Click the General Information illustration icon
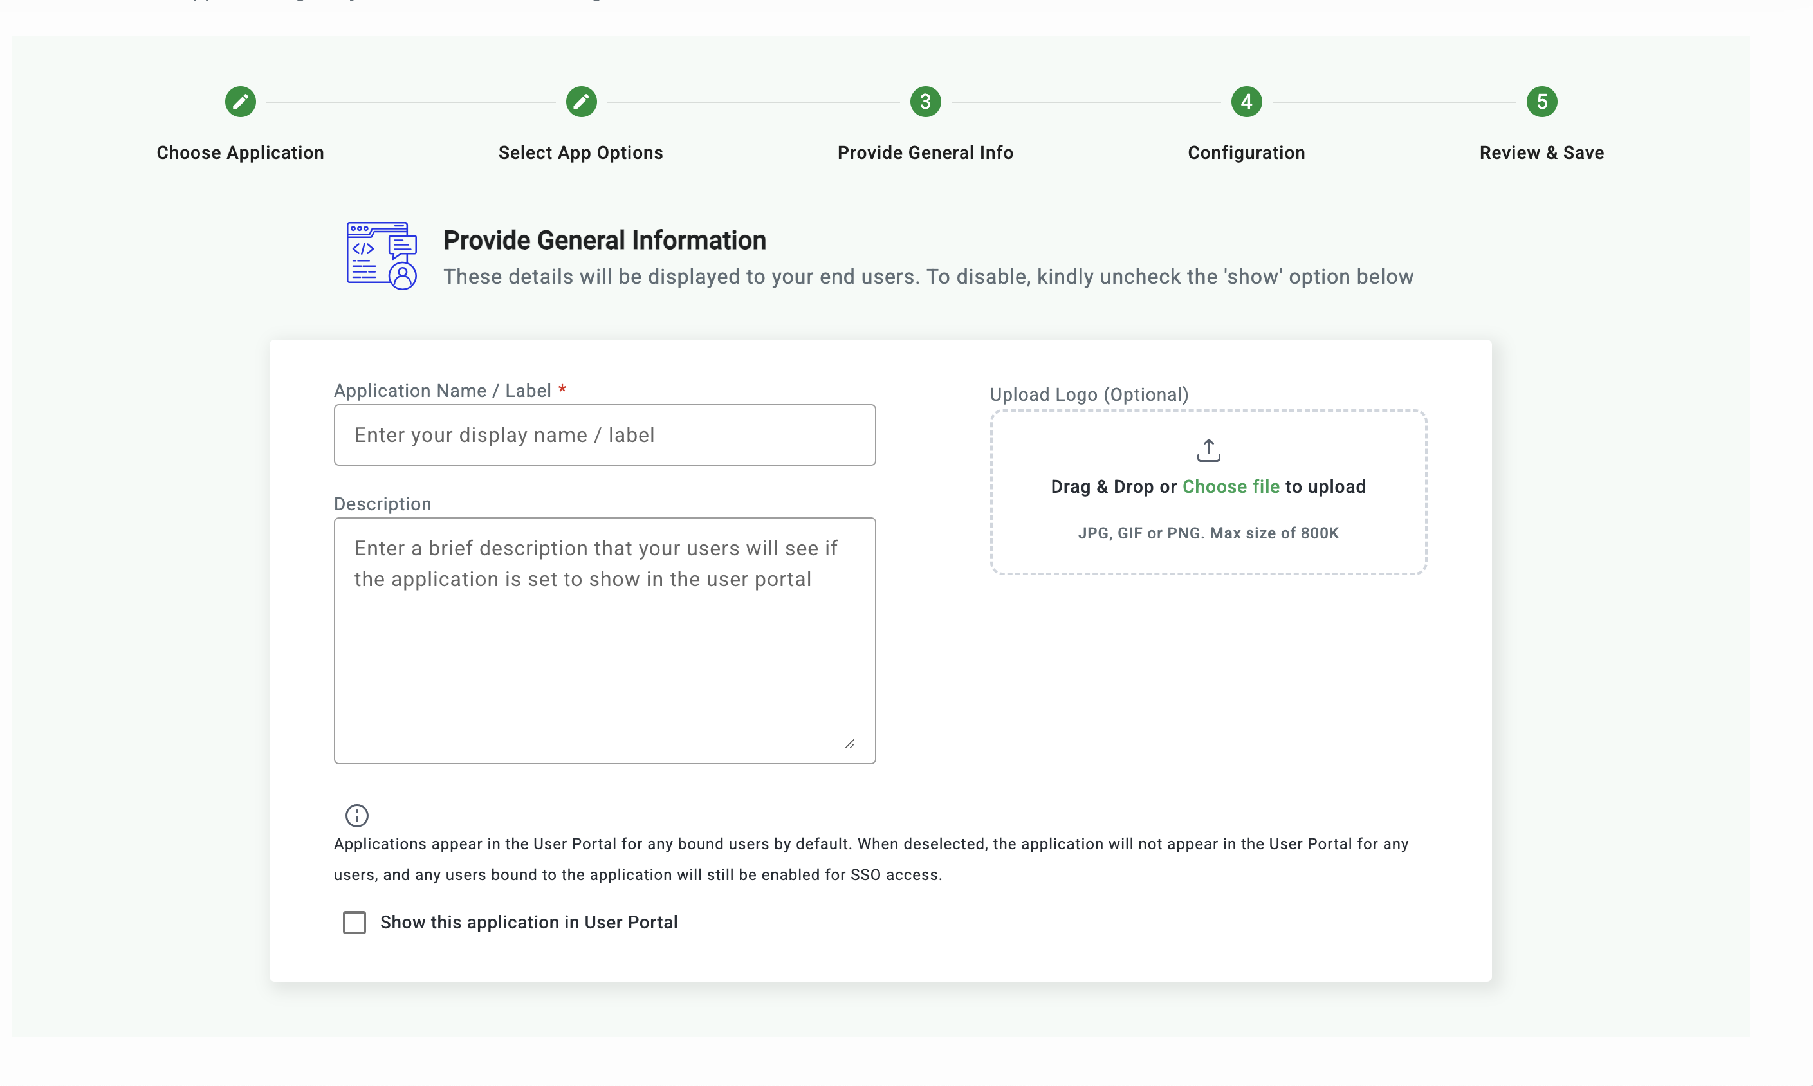 [381, 256]
